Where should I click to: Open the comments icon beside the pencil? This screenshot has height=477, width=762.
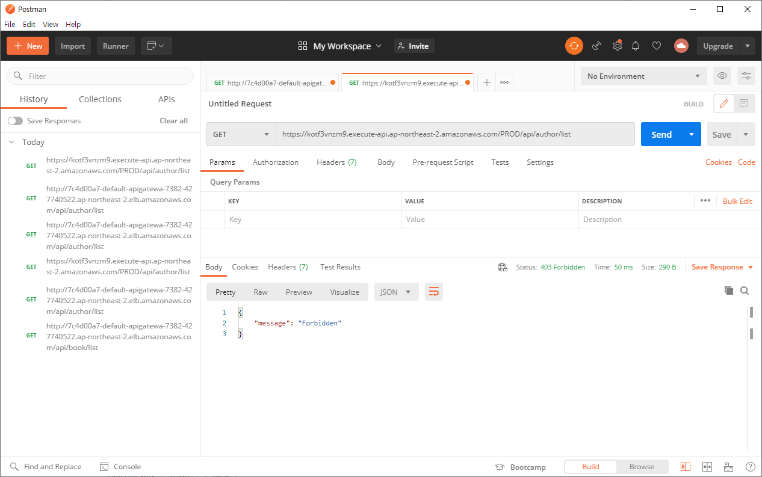pos(745,103)
